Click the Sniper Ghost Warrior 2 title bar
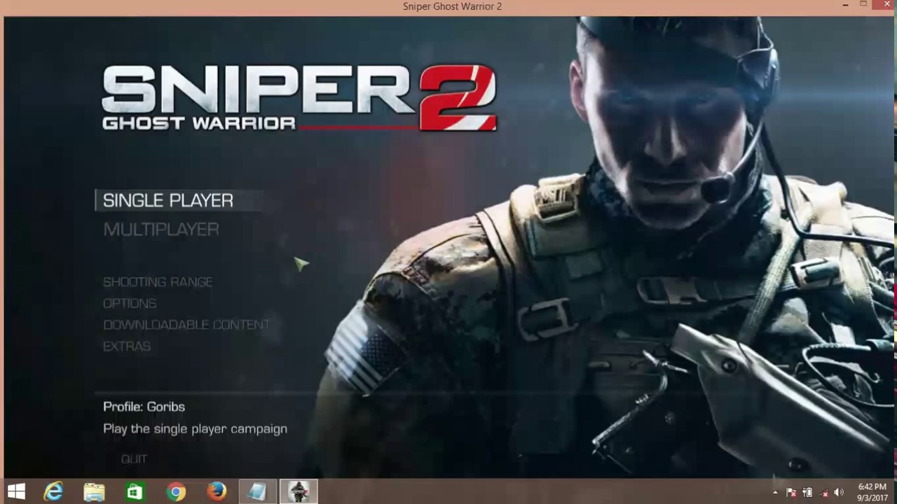Image resolution: width=897 pixels, height=504 pixels. coord(452,6)
